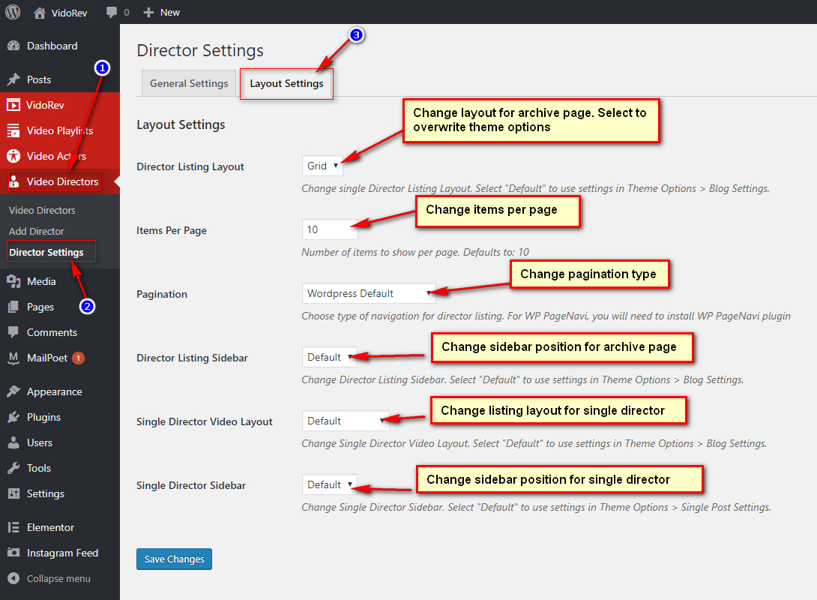Click the comments bubble icon in admin bar
The width and height of the screenshot is (817, 600).
tap(112, 12)
